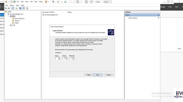Click the Back button in New Scope Wizard
The width and height of the screenshot is (183, 102).
(x=88, y=75)
